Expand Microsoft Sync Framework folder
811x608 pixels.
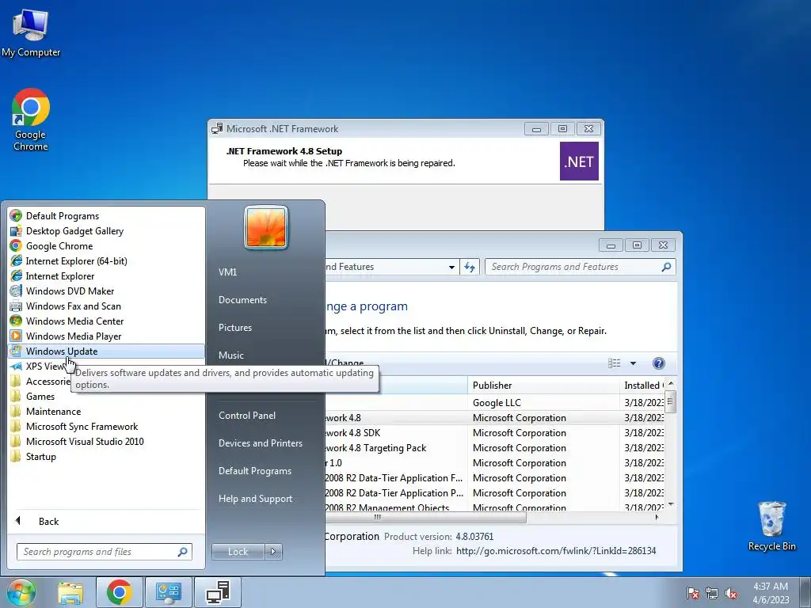pyautogui.click(x=106, y=427)
